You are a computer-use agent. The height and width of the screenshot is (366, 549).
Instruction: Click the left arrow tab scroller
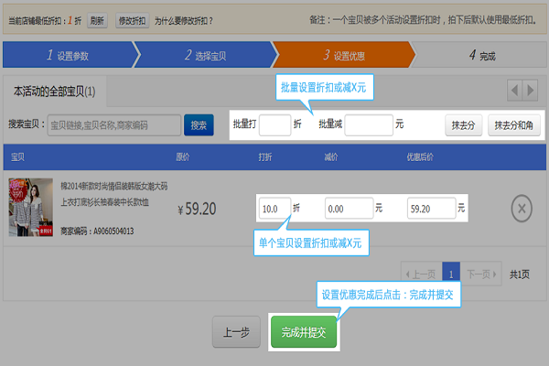[514, 91]
